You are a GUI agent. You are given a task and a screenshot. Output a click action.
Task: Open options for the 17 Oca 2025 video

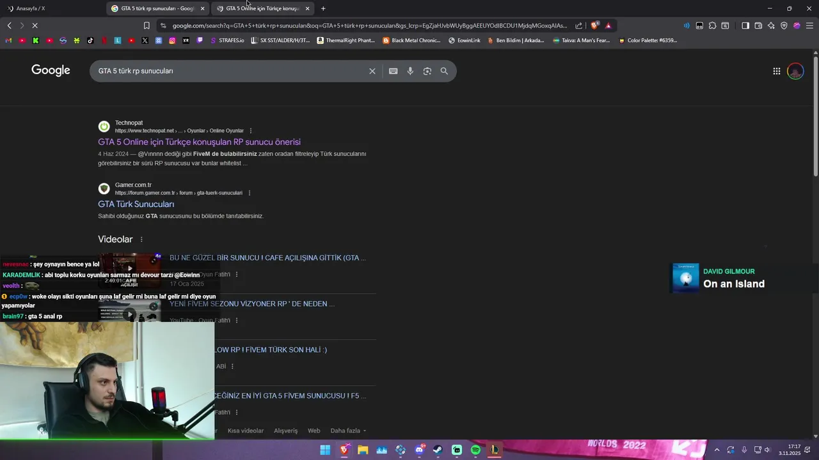(237, 275)
